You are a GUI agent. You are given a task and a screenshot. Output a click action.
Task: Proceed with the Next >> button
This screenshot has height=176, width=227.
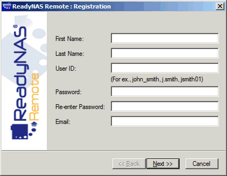[x=163, y=164]
